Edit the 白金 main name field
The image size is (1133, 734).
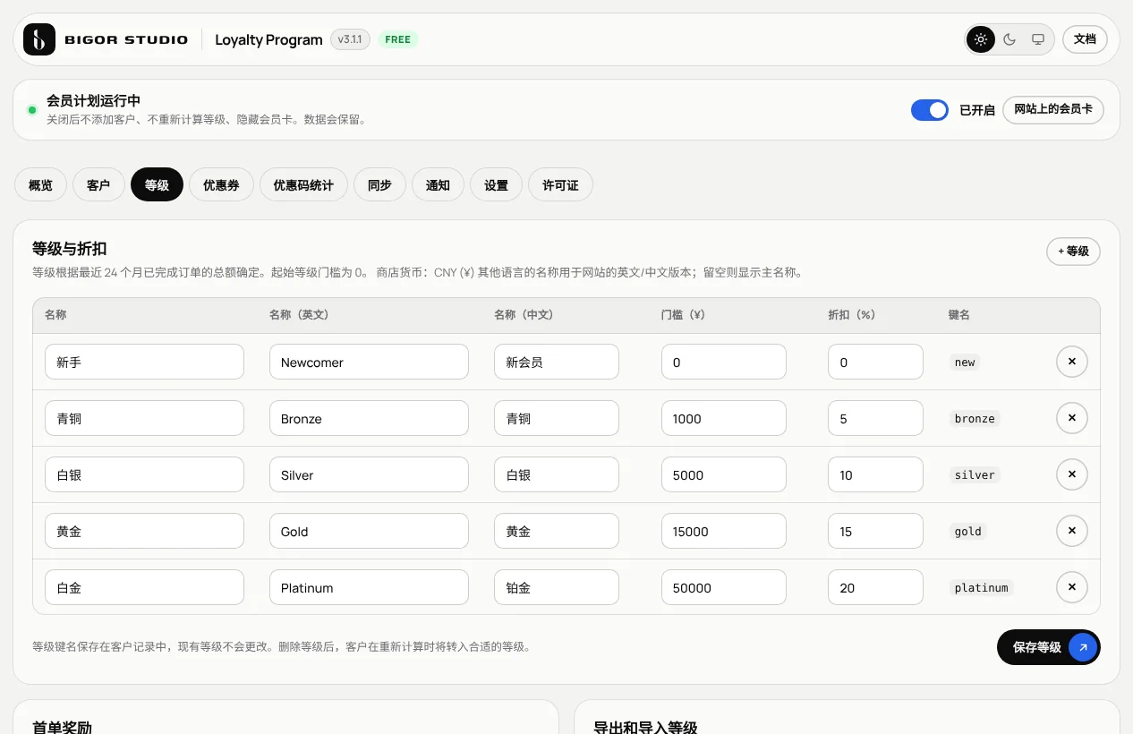click(x=144, y=587)
